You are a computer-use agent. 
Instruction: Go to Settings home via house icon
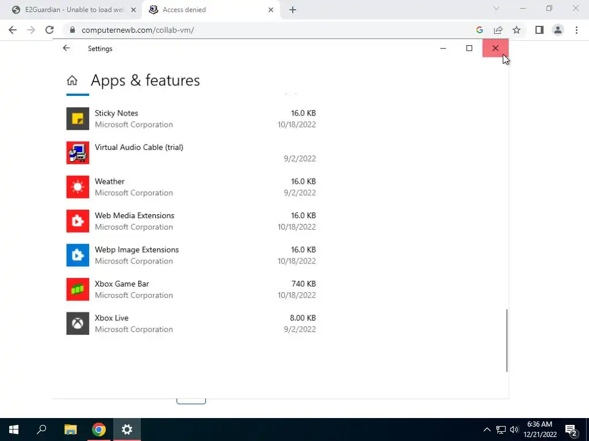click(72, 80)
